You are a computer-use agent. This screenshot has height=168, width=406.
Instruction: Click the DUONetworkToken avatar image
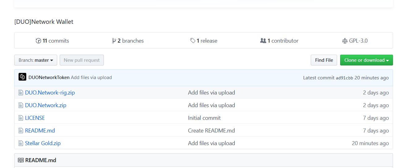pos(22,77)
